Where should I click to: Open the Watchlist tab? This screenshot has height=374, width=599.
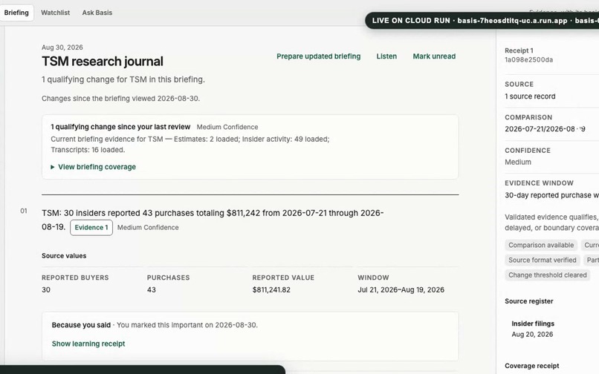[56, 13]
